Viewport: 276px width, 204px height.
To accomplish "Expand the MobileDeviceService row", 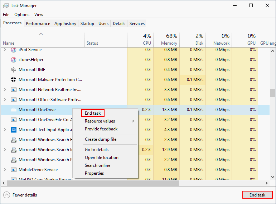I will click(x=5, y=170).
